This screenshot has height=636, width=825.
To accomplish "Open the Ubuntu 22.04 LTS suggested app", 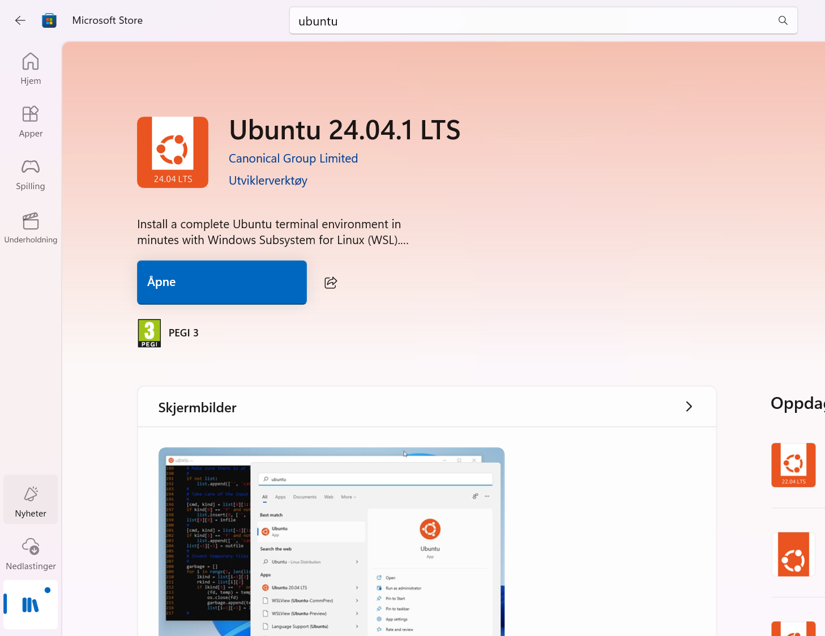I will pyautogui.click(x=793, y=465).
